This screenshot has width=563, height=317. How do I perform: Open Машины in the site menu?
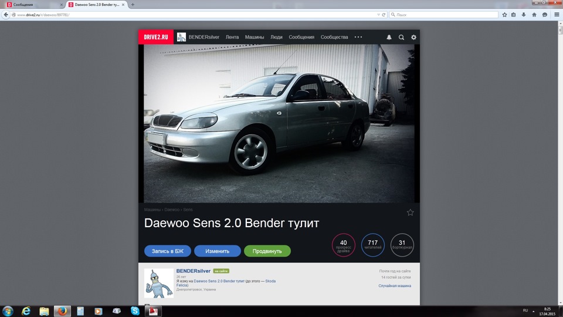pos(254,37)
